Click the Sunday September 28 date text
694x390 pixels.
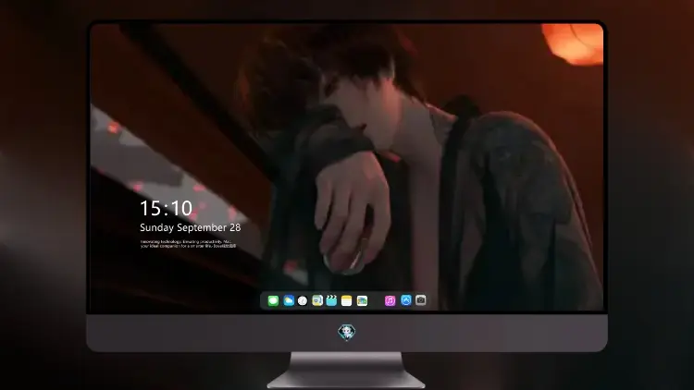tap(191, 227)
